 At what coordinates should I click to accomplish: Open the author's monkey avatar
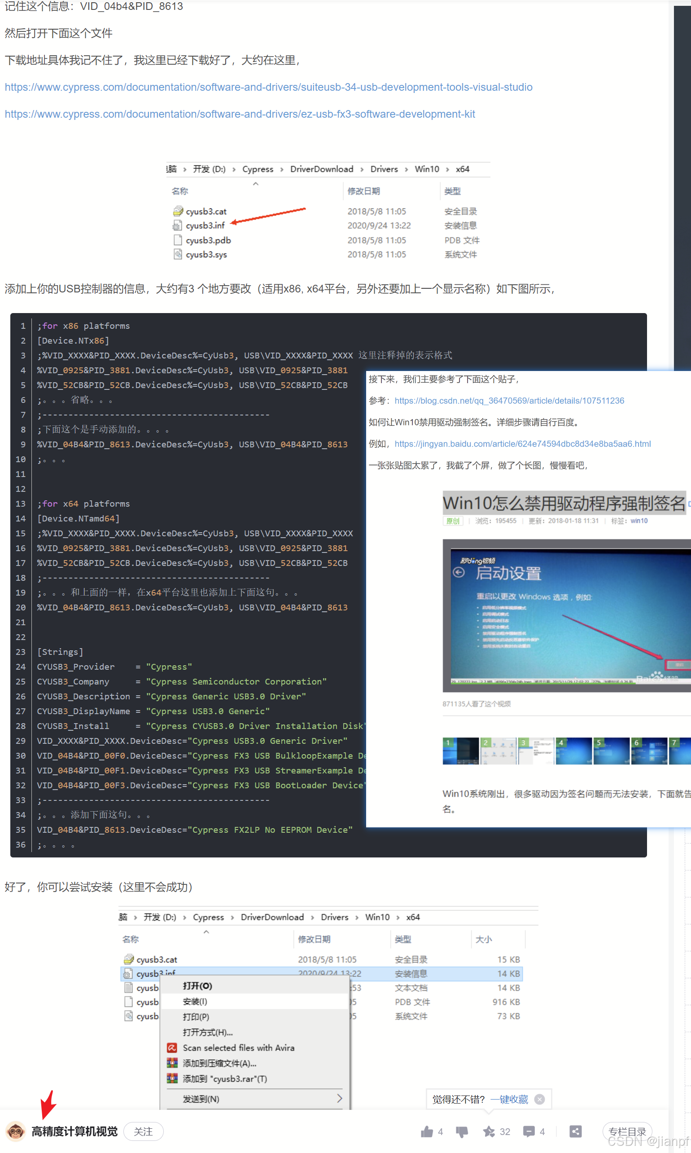(16, 1131)
